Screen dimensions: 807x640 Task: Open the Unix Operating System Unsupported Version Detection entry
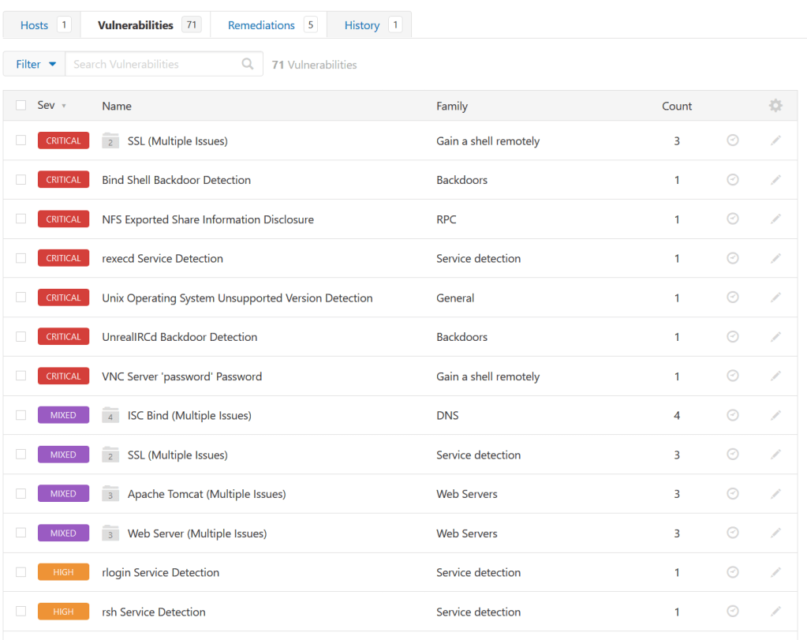click(237, 298)
